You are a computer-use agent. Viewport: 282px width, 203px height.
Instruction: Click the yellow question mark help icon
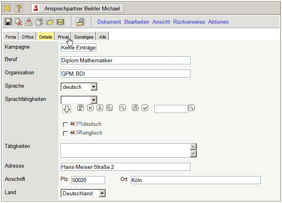click(19, 8)
